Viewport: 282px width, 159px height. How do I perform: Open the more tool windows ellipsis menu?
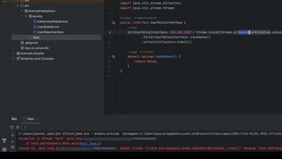[4, 1]
